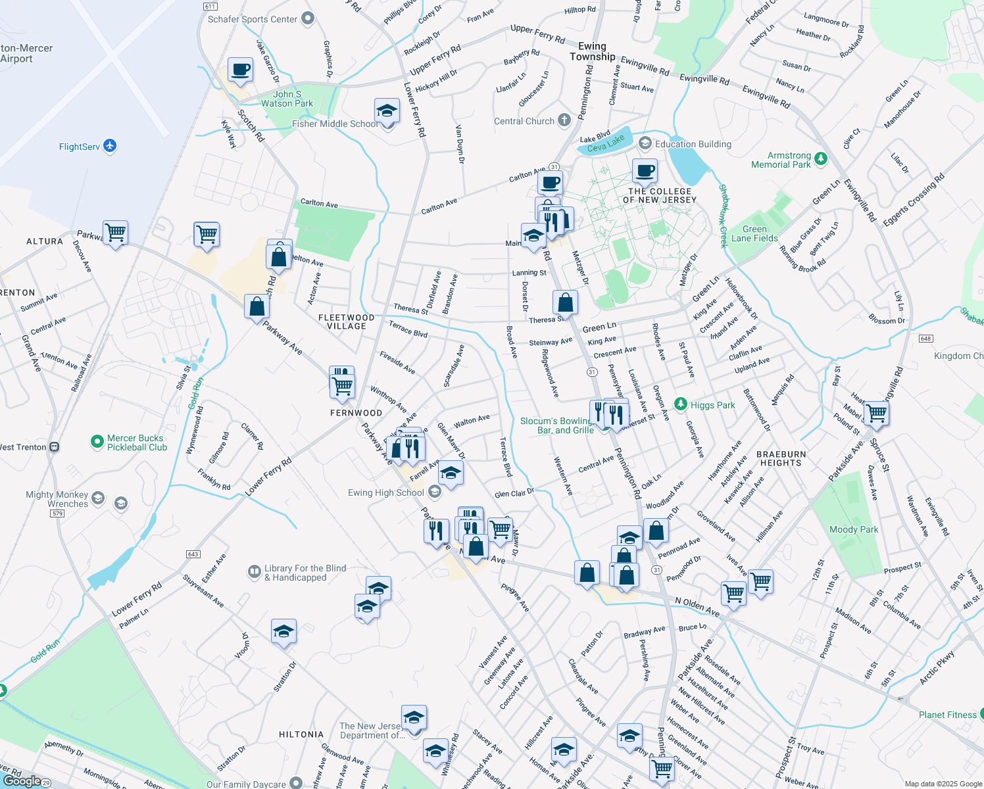
Task: Click the 'Map data ©2025 Google' attribution
Action: [x=943, y=784]
